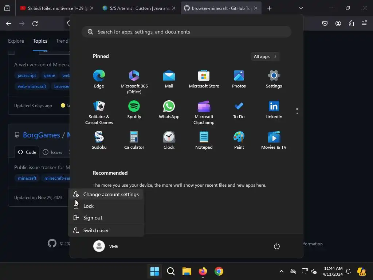The width and height of the screenshot is (373, 280).
Task: Click the javascript topic tag
Action: coord(27,75)
